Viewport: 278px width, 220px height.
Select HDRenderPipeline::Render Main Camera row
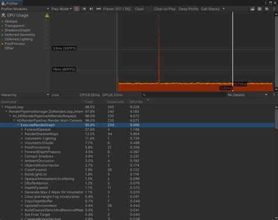click(x=137, y=121)
